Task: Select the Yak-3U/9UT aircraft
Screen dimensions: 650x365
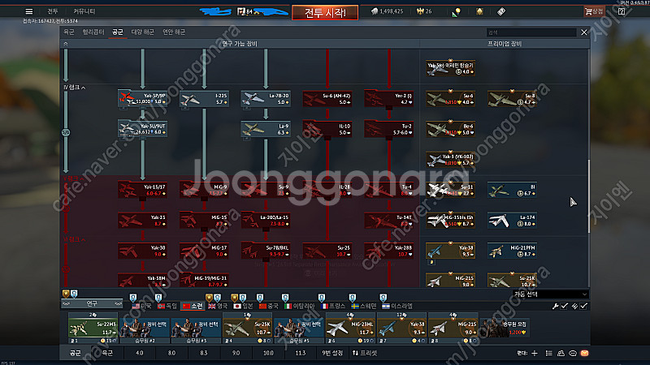Action: 143,129
